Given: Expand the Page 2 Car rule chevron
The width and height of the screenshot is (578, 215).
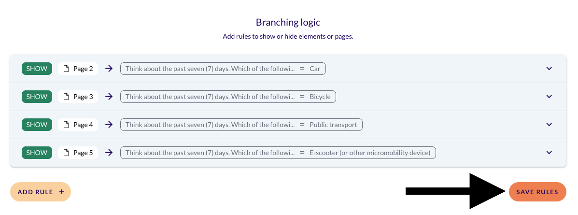Looking at the screenshot, I should click(x=549, y=69).
